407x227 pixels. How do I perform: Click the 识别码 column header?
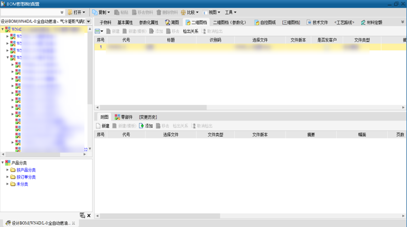(215, 40)
